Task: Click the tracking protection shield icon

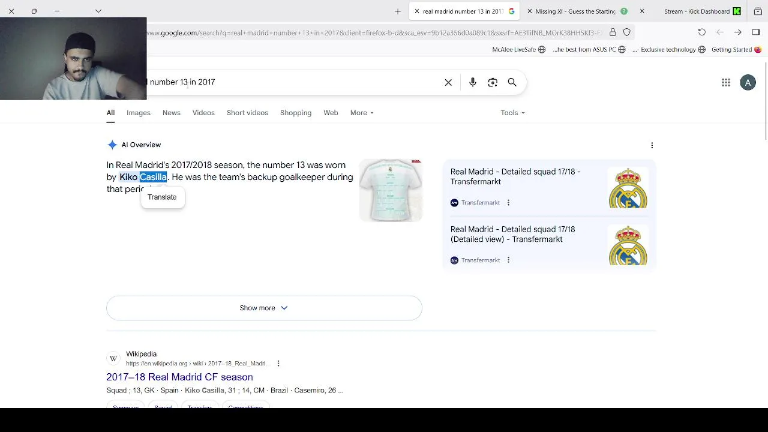Action: pyautogui.click(x=627, y=32)
